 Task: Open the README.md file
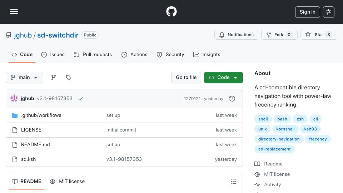[x=35, y=145]
